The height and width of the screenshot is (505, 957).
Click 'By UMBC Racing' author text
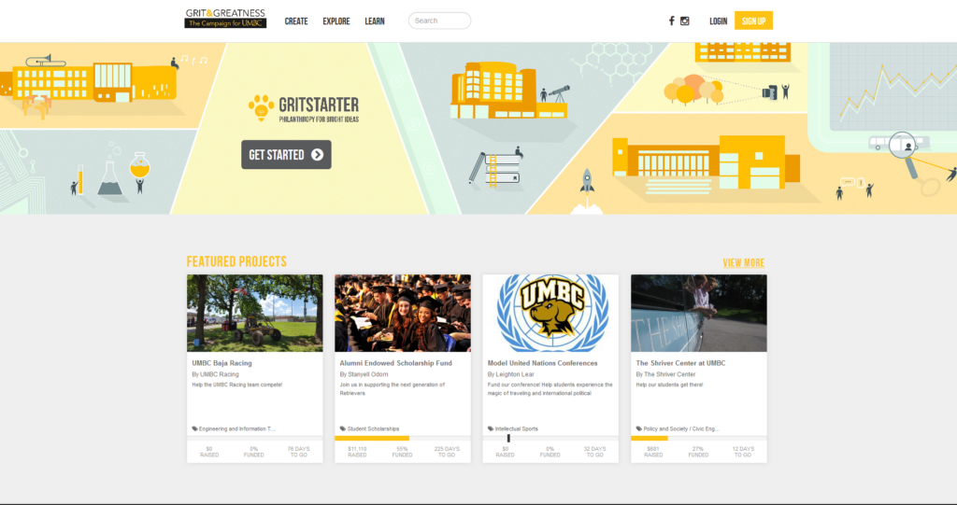[216, 374]
